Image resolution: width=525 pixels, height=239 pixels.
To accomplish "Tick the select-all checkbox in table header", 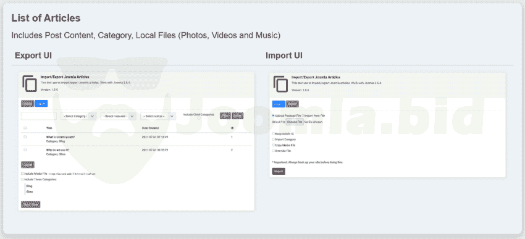I will [x=25, y=128].
